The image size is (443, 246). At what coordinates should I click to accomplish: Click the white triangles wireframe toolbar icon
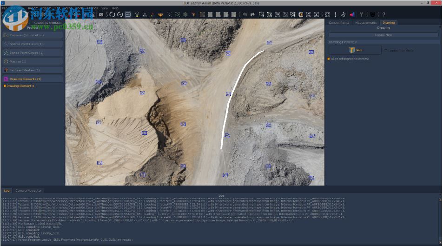145,15
